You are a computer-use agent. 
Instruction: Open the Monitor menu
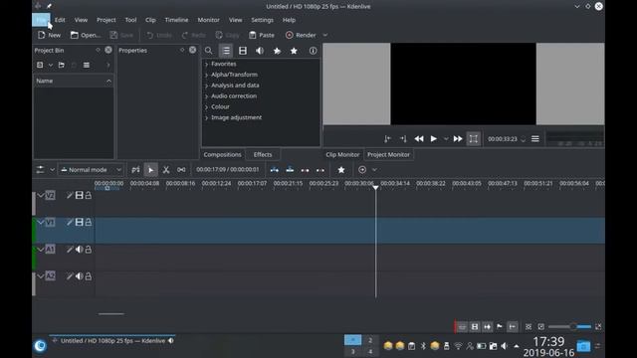point(208,20)
